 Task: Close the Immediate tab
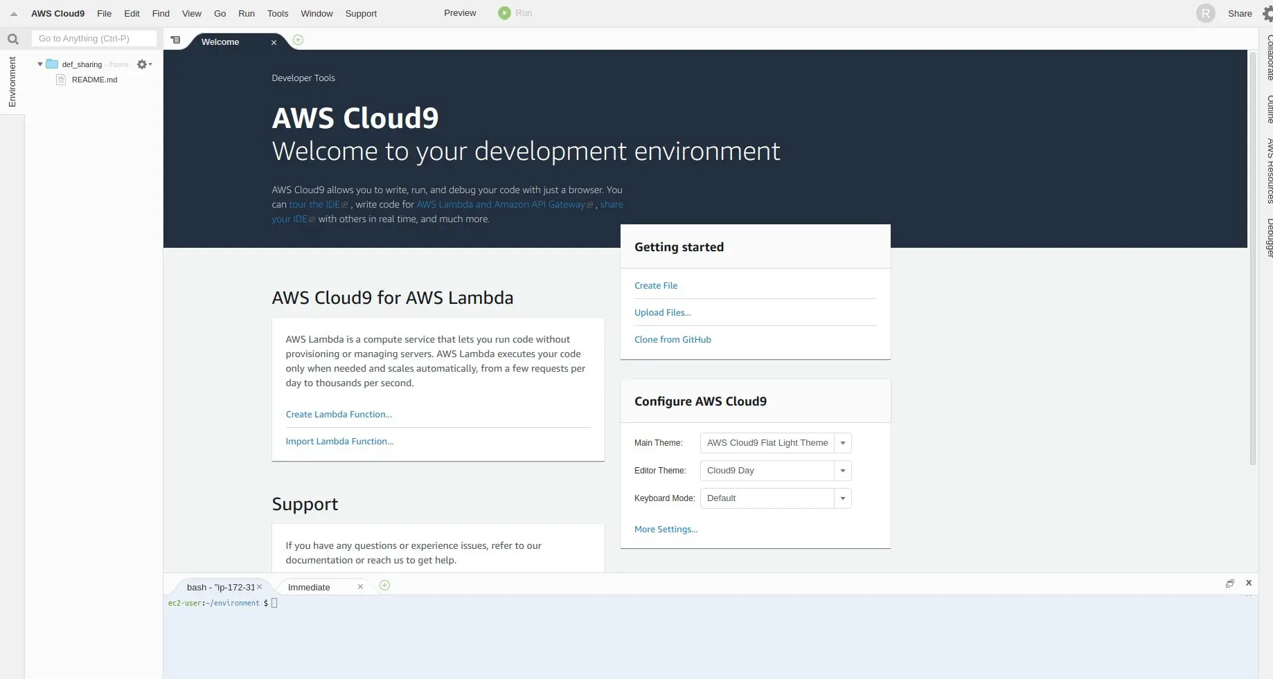coord(360,587)
